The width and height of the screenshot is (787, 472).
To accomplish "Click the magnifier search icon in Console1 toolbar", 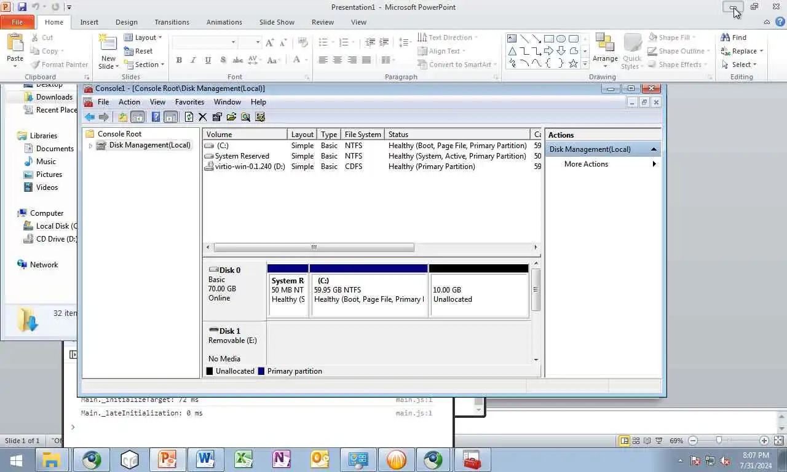I will click(x=245, y=117).
